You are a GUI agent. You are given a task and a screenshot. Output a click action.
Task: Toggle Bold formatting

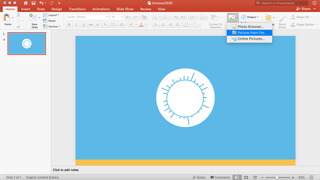click(x=69, y=24)
